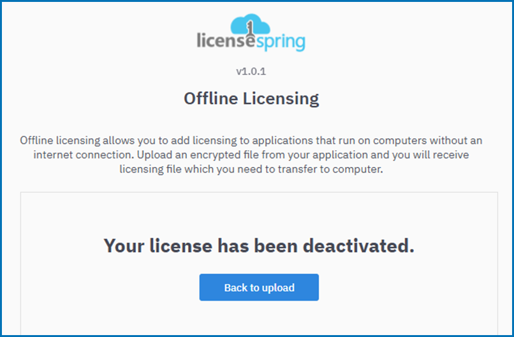514x337 pixels.
Task: Click the Offline Licensing heading
Action: pyautogui.click(x=251, y=99)
